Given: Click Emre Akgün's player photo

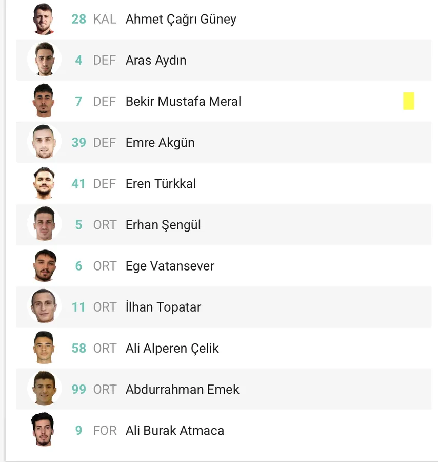Looking at the screenshot, I should coord(44,142).
